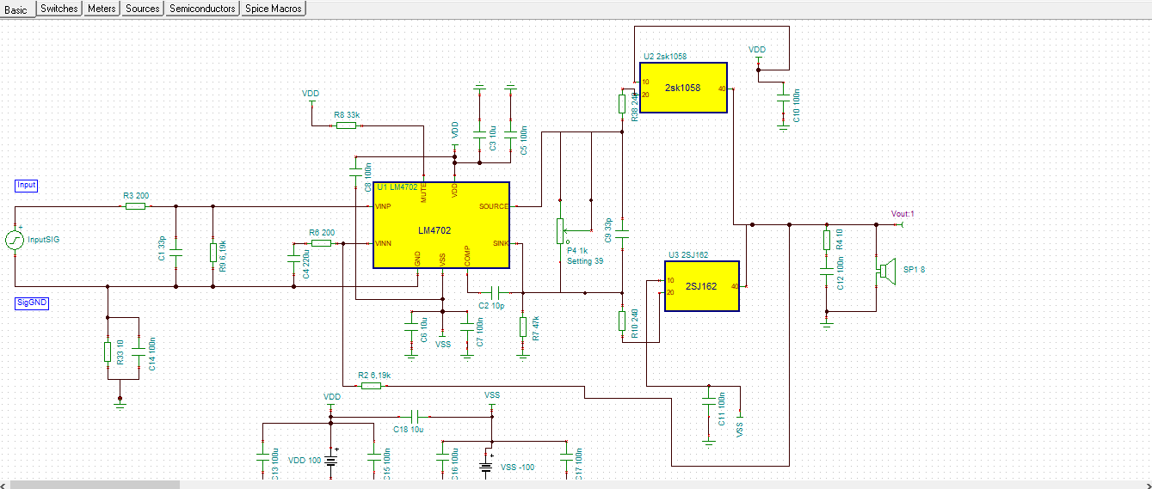Select capacitor C2 10p
The image size is (1152, 489).
pyautogui.click(x=495, y=292)
